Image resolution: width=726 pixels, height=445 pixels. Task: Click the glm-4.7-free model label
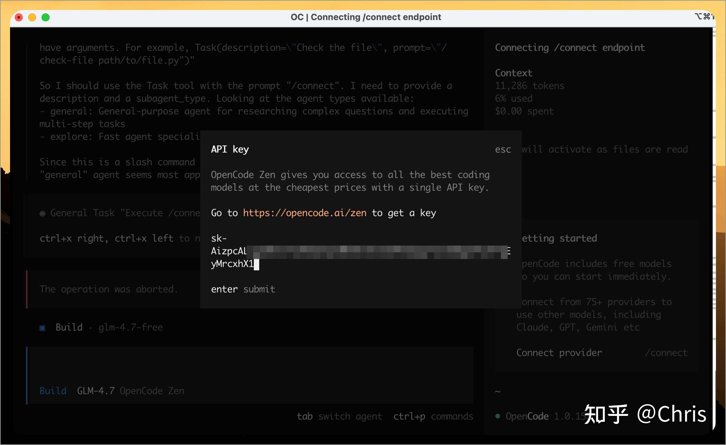click(x=131, y=327)
